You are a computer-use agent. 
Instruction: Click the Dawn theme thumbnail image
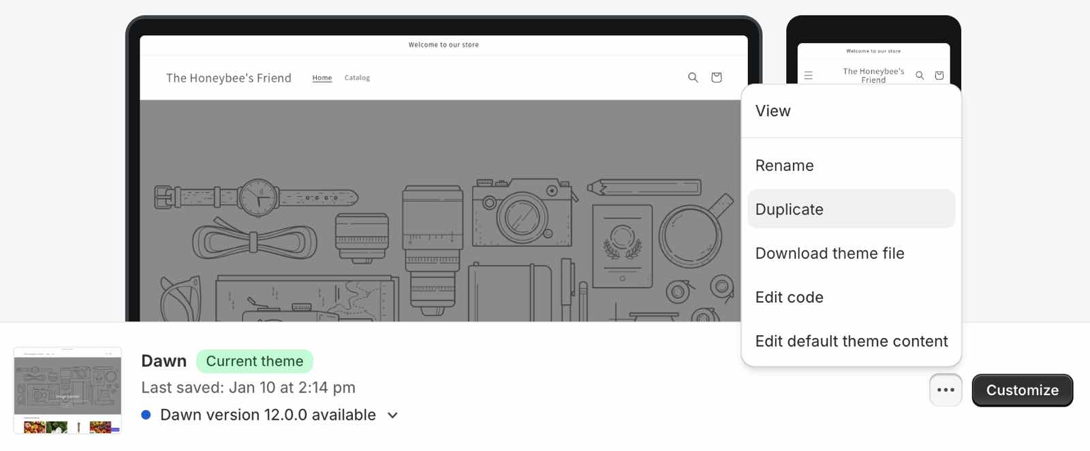67,390
